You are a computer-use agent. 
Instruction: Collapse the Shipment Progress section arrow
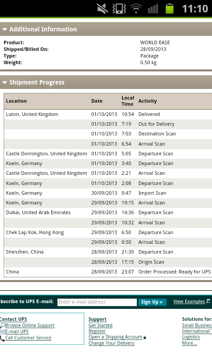[4, 83]
